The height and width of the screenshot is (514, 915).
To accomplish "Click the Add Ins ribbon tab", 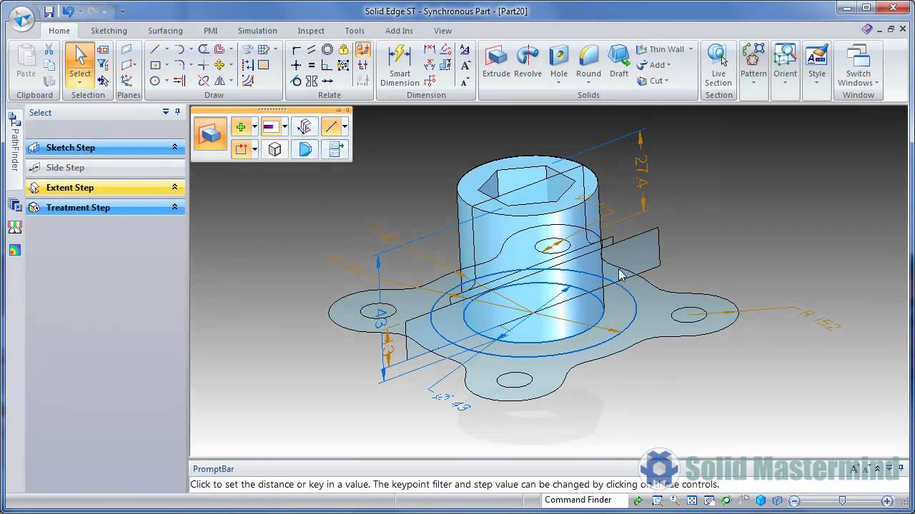I will coord(399,31).
